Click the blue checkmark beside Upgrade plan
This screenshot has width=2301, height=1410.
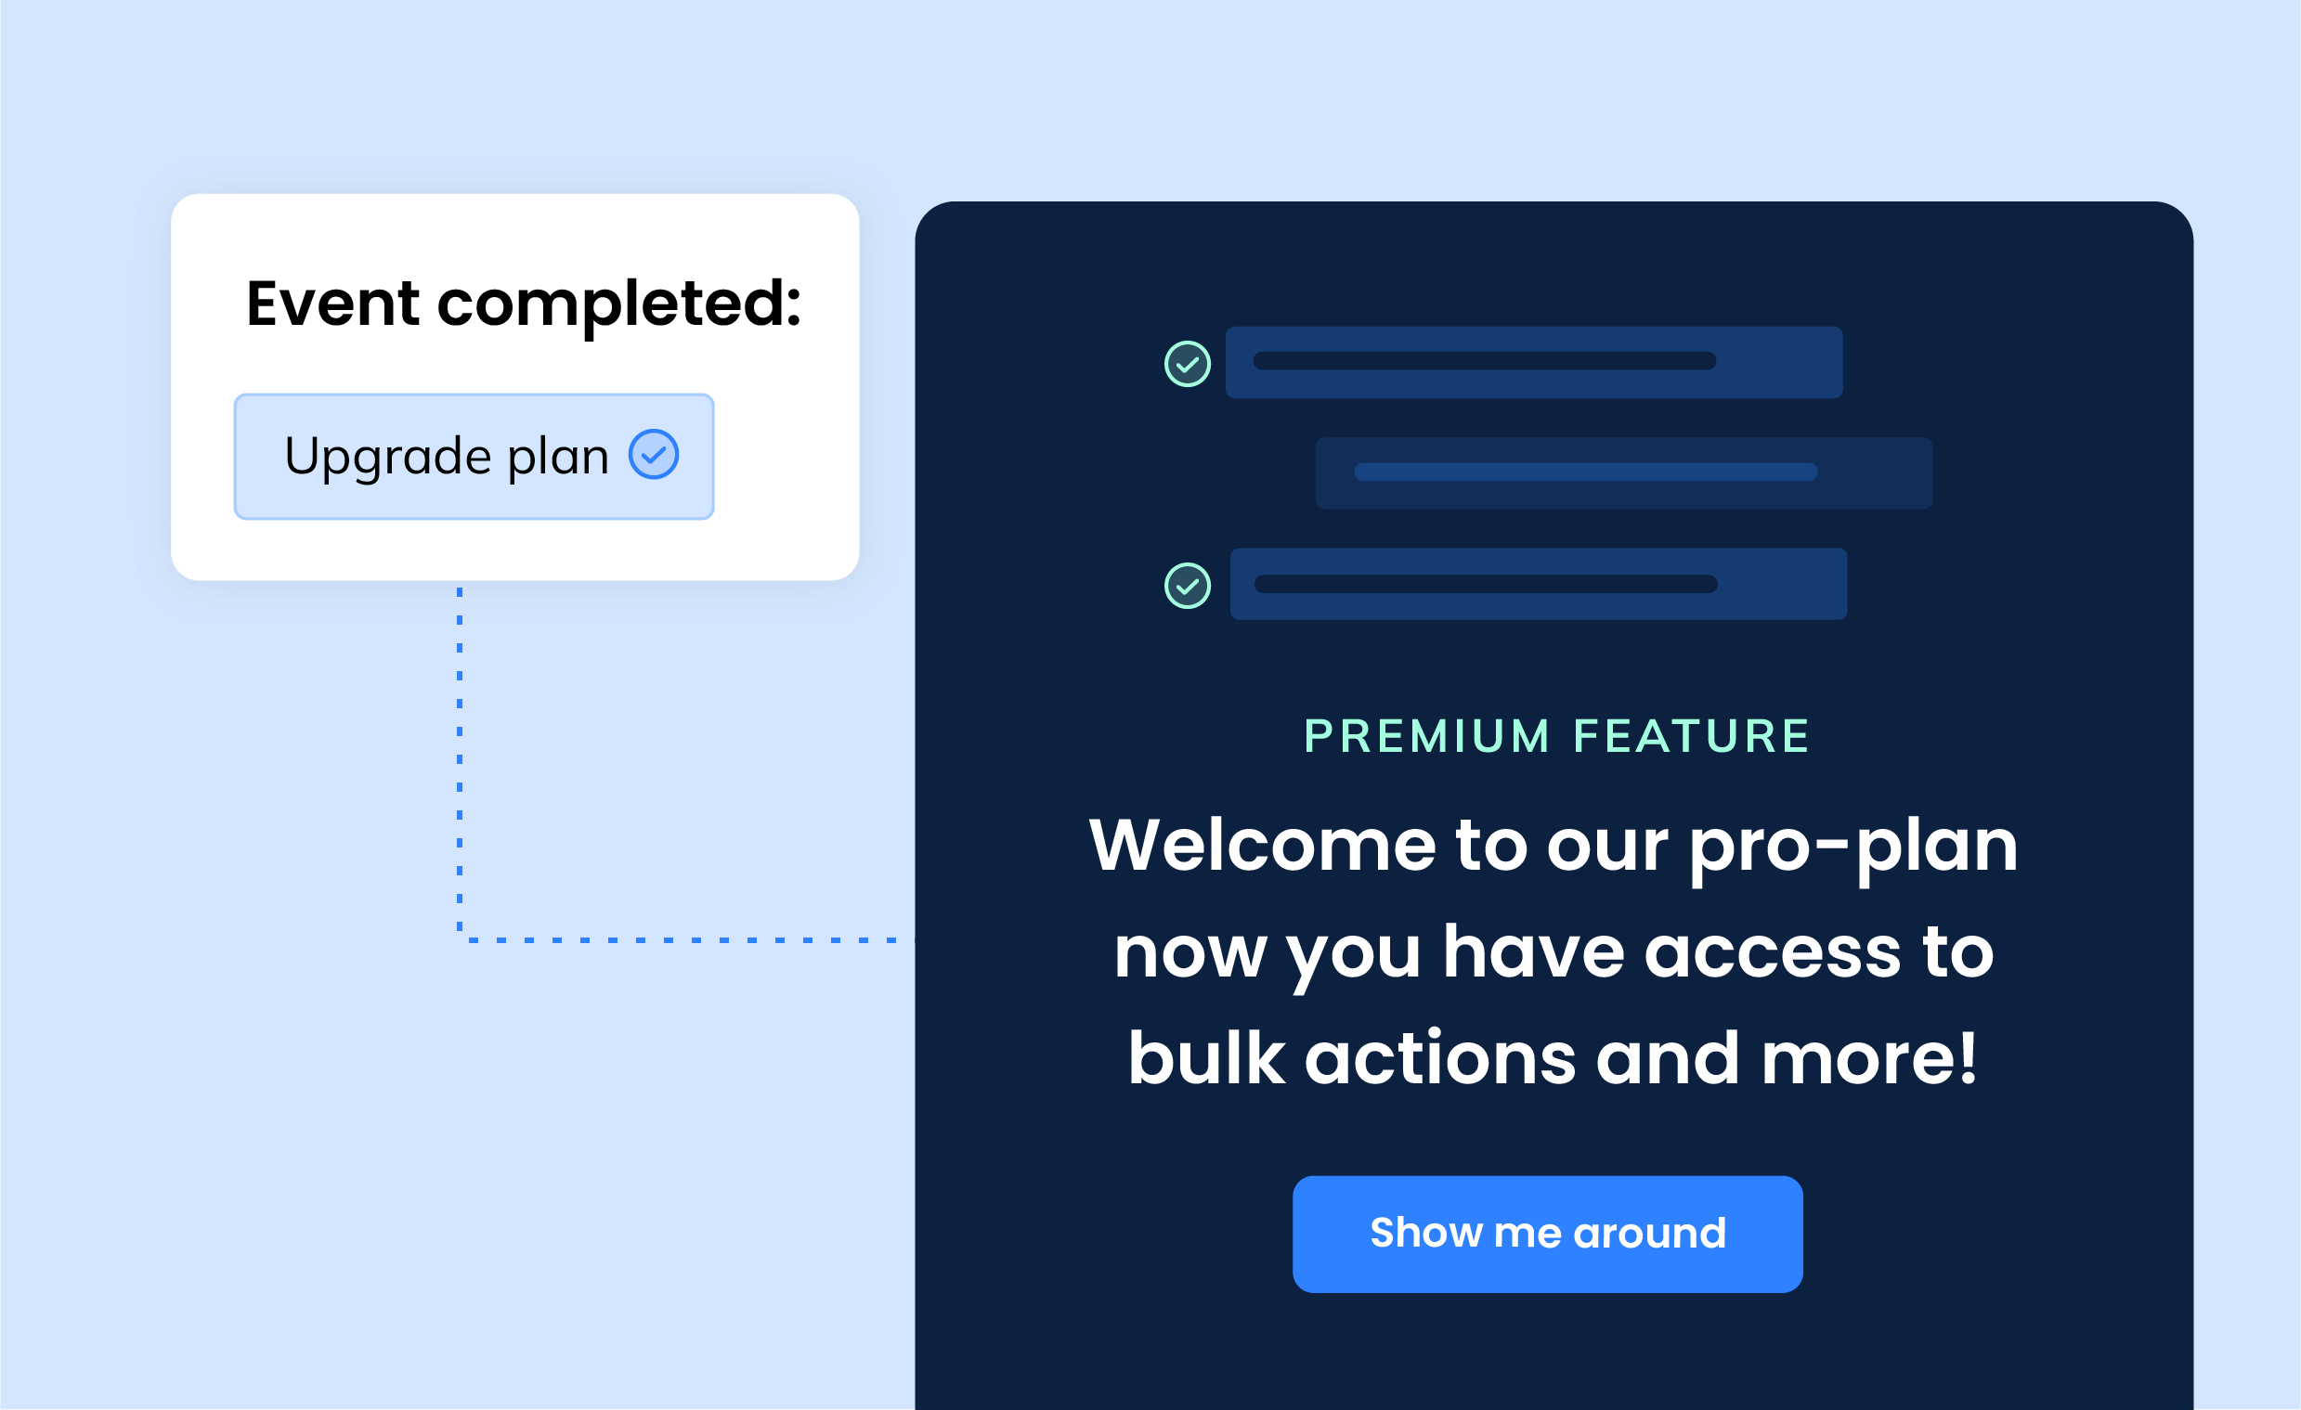point(654,455)
